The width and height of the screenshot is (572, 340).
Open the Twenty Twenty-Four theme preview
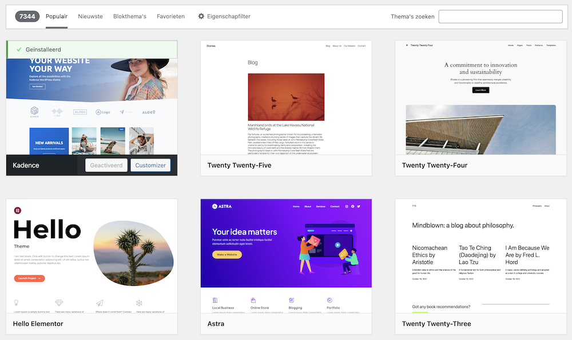pyautogui.click(x=480, y=97)
